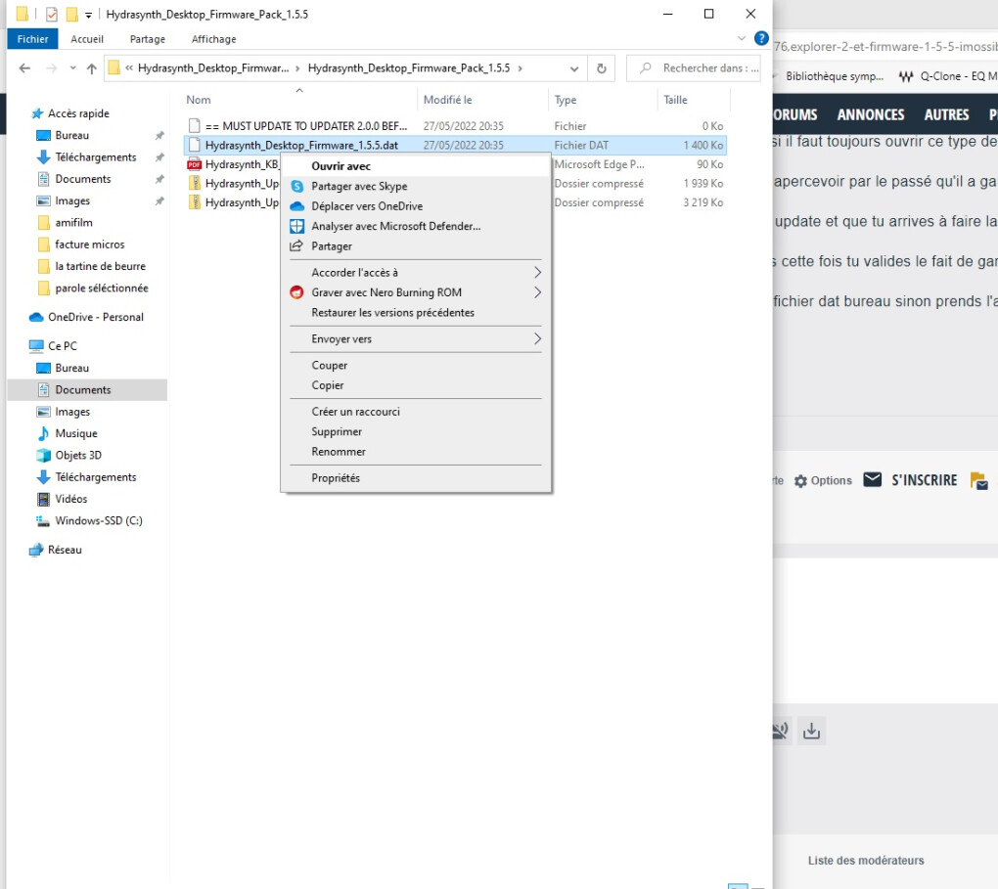This screenshot has height=889, width=998.
Task: Click the Properties quick access toolbar icon
Action: (52, 14)
